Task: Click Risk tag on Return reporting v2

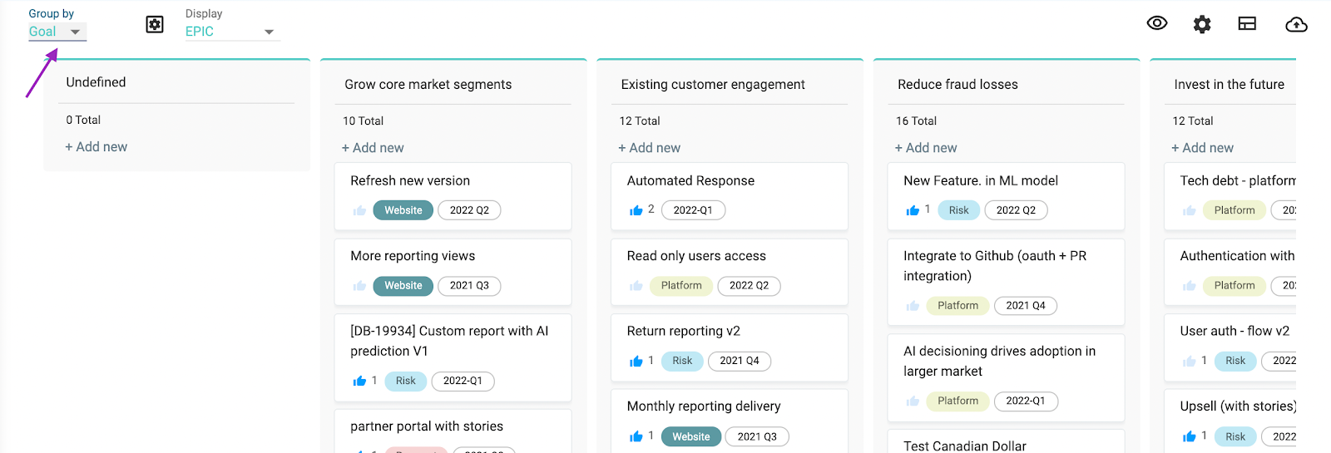Action: click(682, 361)
